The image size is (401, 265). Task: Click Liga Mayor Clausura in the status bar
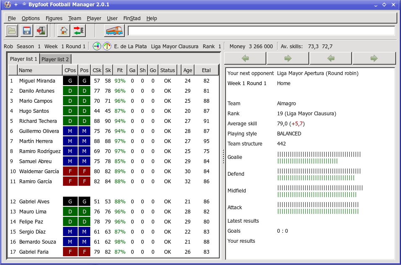pyautogui.click(x=175, y=47)
